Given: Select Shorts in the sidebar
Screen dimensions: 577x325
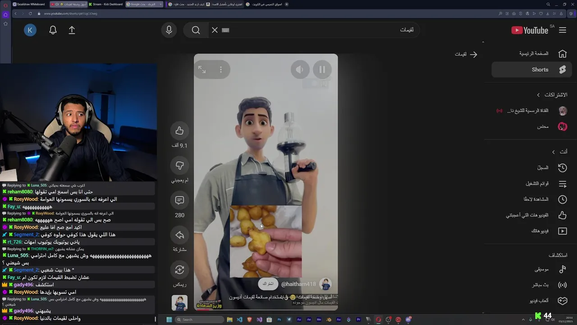Looking at the screenshot, I should 532,70.
